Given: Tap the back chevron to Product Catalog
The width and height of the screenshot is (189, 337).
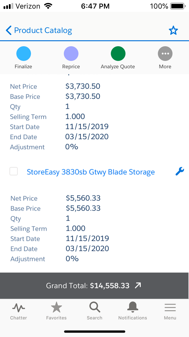Looking at the screenshot, I should 8,30.
